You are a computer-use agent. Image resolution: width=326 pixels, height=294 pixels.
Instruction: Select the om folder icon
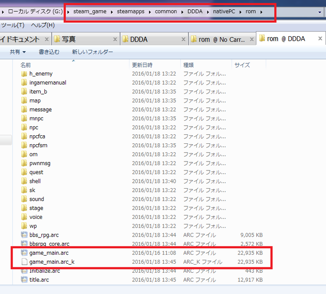pos(24,154)
